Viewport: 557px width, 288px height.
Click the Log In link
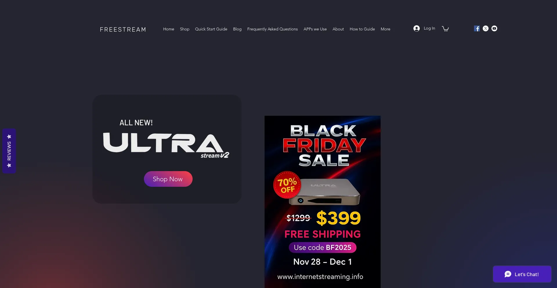(x=429, y=28)
